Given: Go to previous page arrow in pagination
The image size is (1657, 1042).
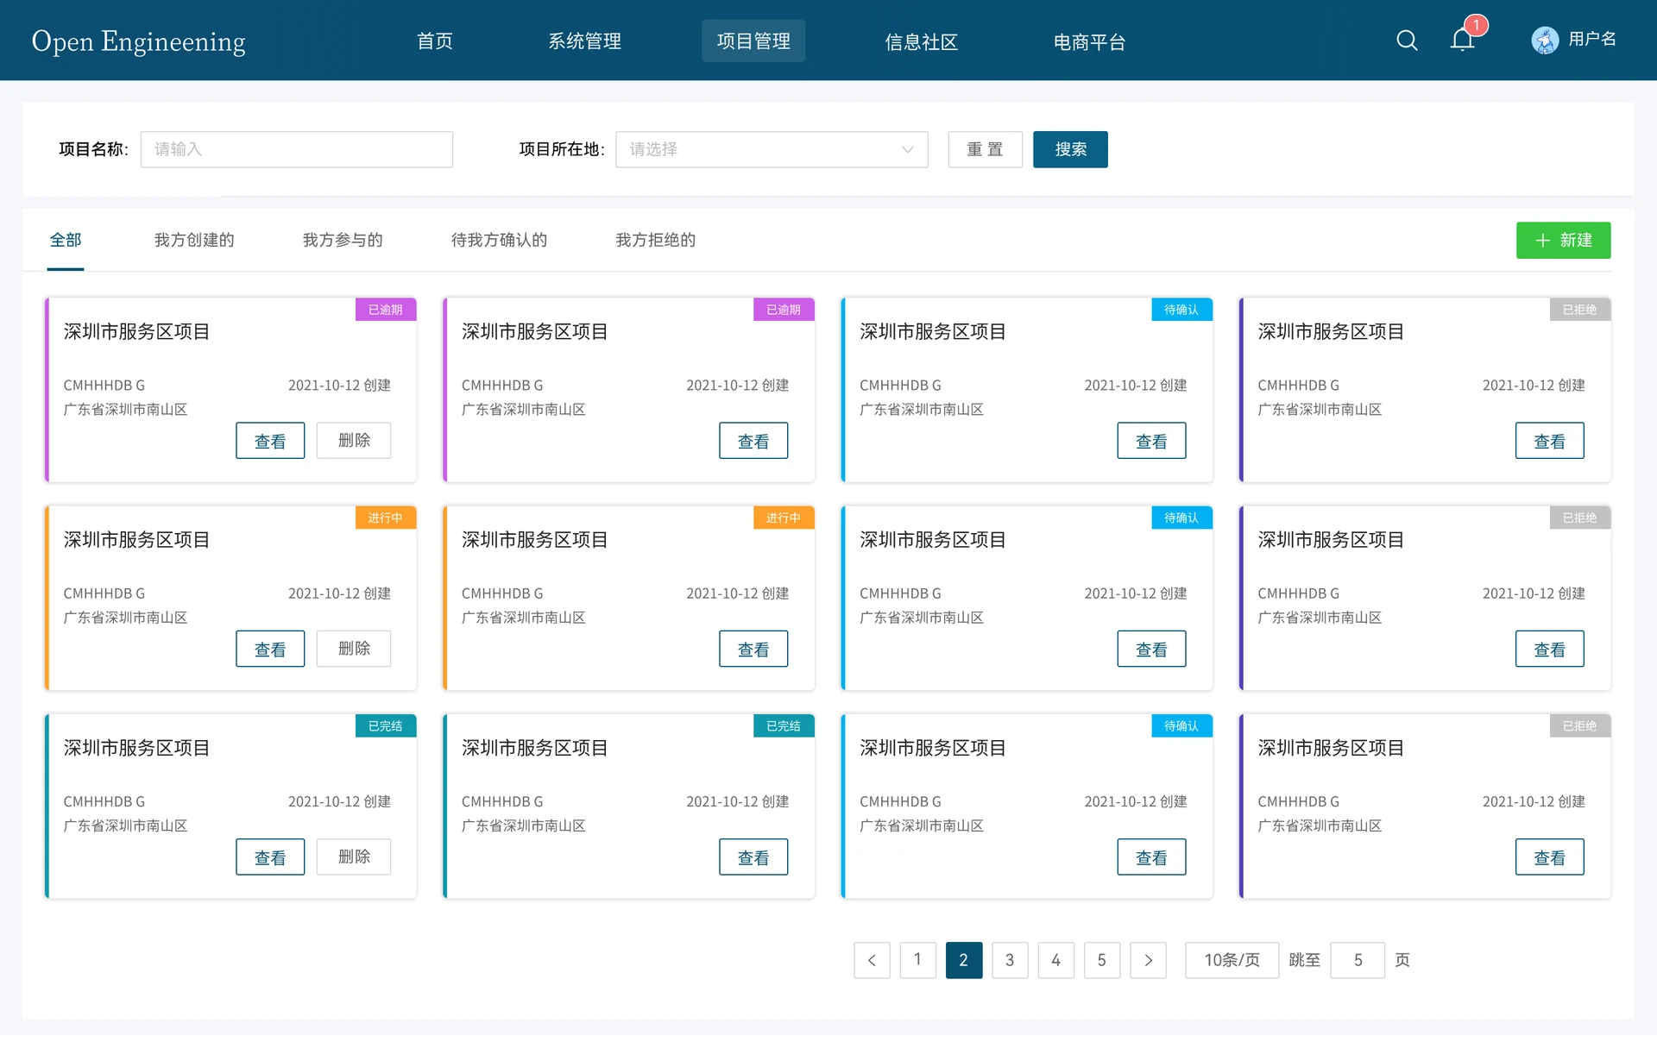Looking at the screenshot, I should [872, 960].
